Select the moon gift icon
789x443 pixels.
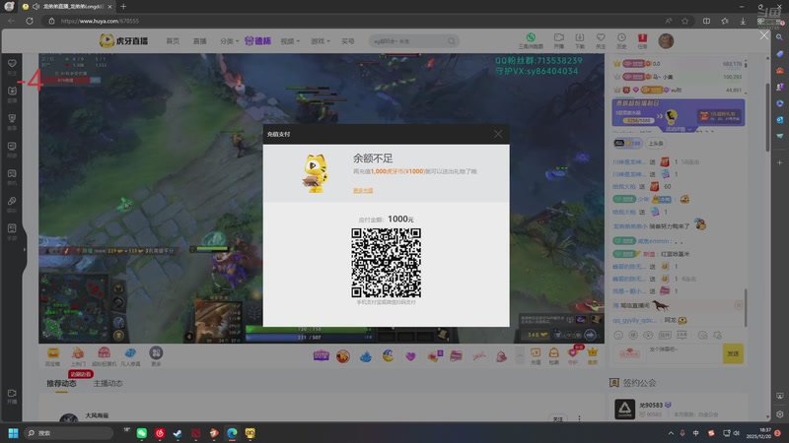click(388, 356)
